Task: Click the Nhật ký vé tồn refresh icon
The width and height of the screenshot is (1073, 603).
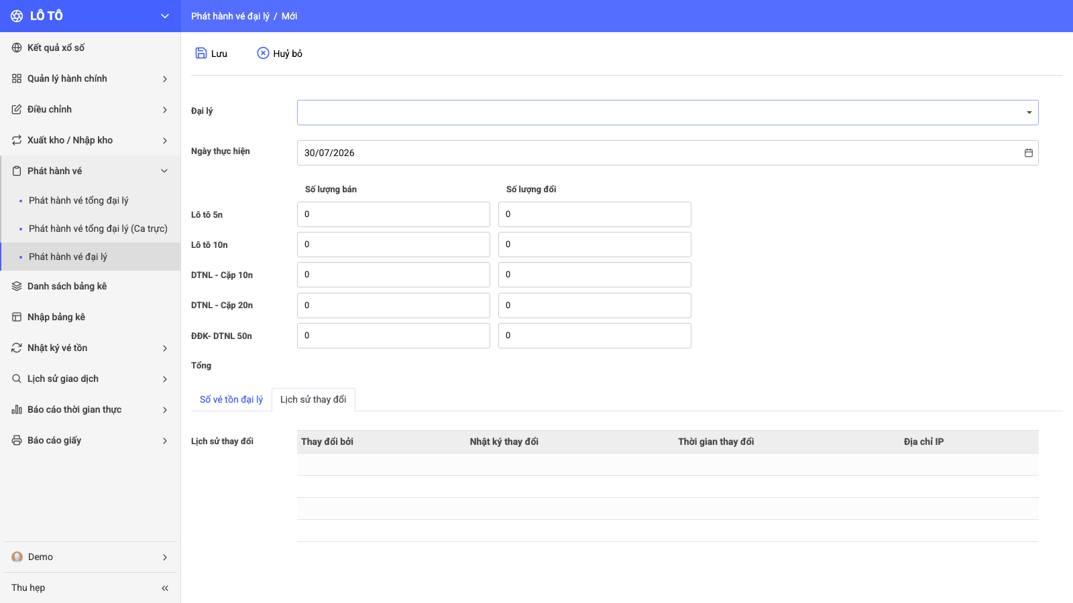Action: (17, 348)
